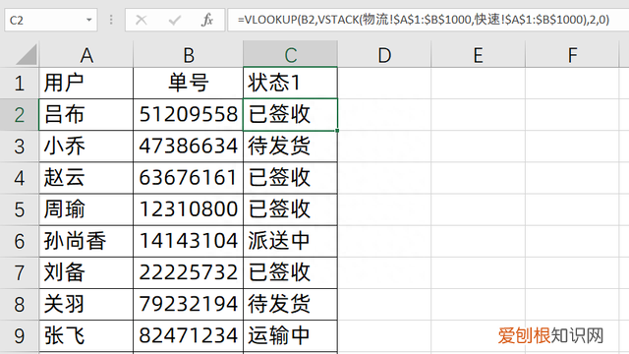Select column D header
The image size is (629, 354).
(384, 54)
